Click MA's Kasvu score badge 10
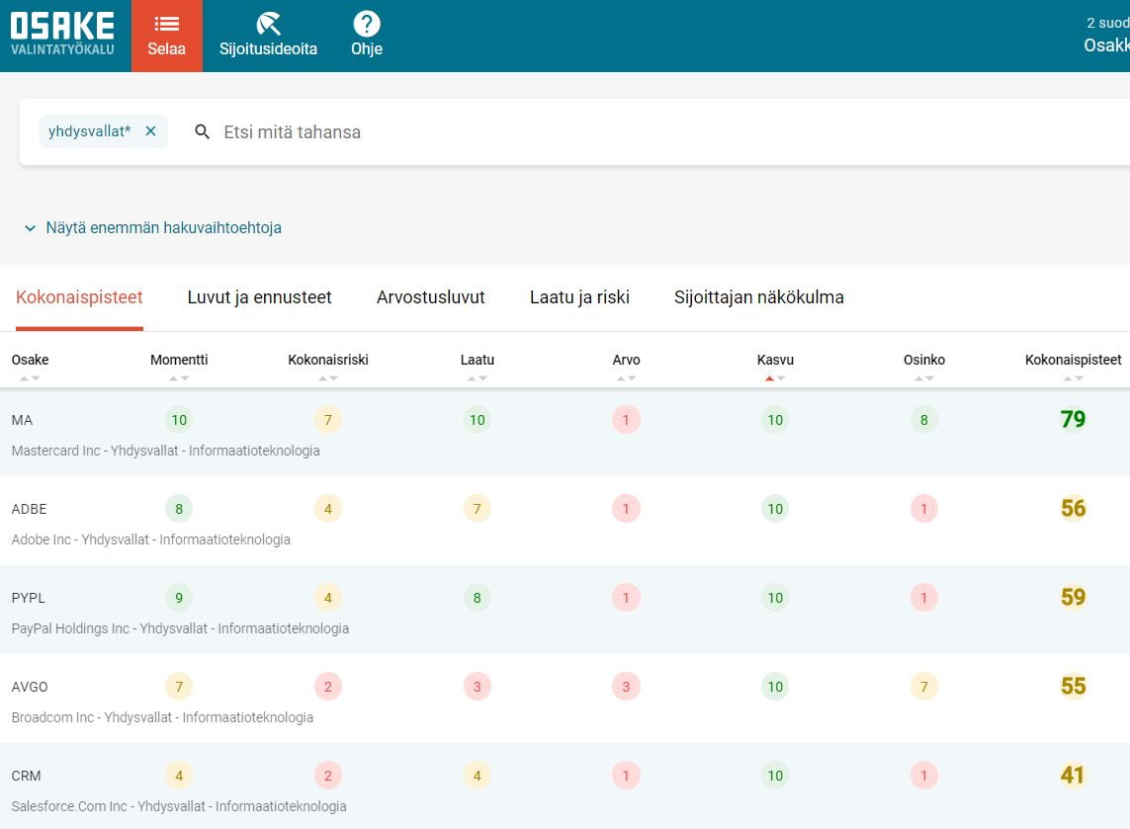 click(775, 420)
